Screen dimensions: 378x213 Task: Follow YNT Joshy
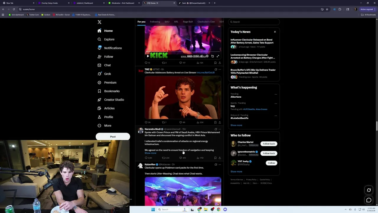tap(271, 163)
